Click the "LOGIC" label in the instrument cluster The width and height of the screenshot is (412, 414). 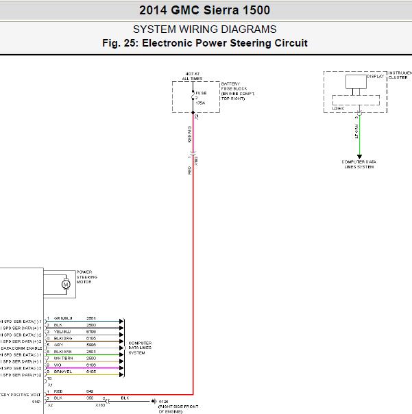(338, 109)
